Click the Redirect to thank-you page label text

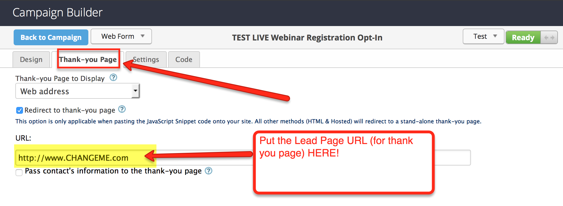click(x=70, y=110)
